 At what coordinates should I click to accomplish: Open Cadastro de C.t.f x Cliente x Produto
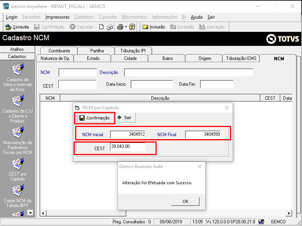click(x=17, y=109)
